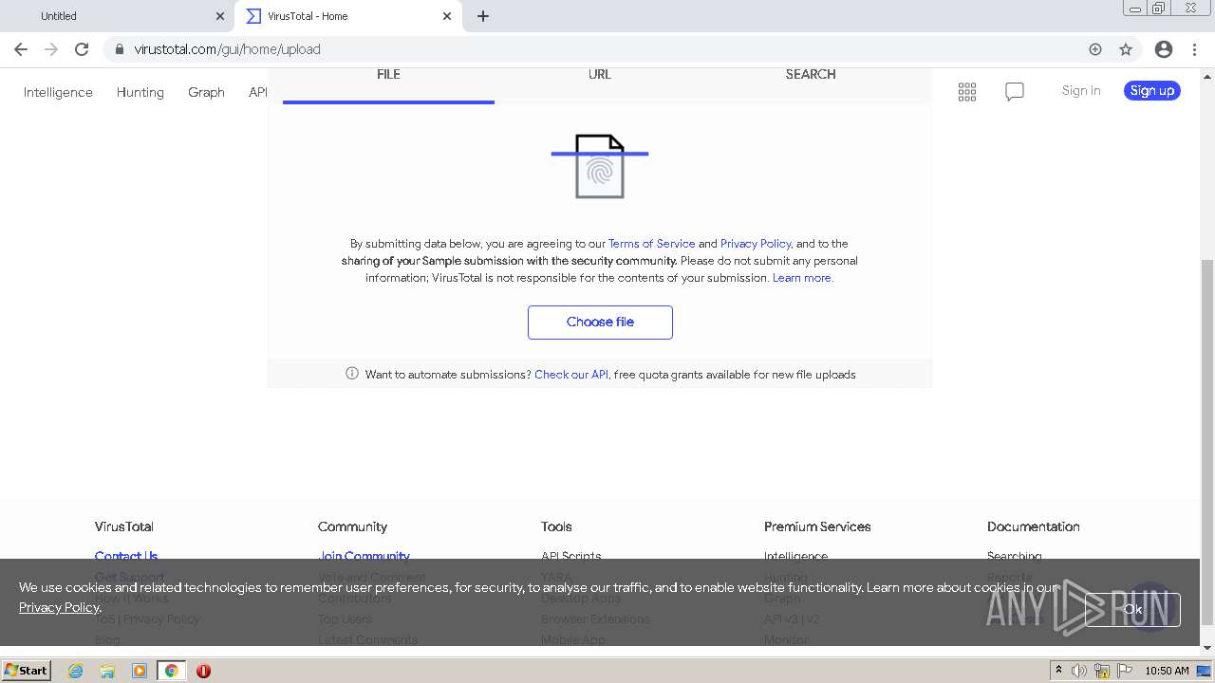1215x683 pixels.
Task: Click the Choose file button
Action: point(600,323)
